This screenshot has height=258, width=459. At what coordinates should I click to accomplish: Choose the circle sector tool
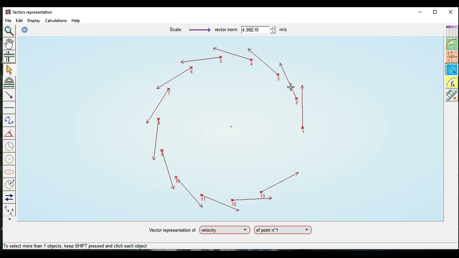click(x=9, y=146)
